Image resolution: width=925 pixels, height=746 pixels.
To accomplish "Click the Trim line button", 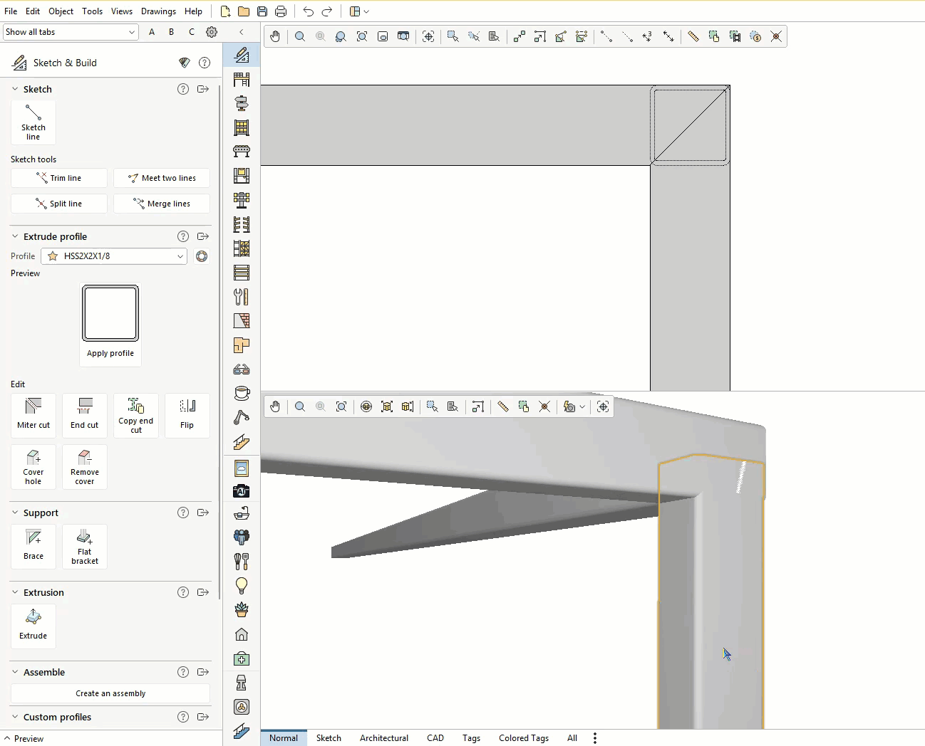I will tap(59, 178).
